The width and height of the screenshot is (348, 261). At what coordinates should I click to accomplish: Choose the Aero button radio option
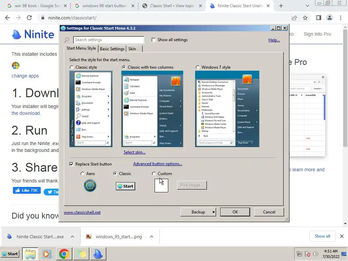pos(82,174)
